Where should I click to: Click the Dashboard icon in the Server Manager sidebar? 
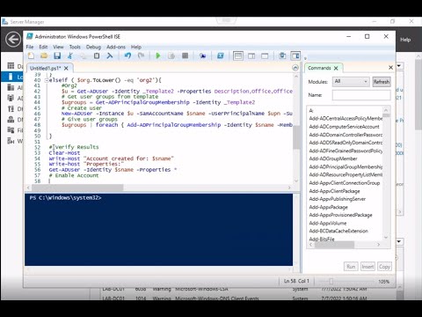click(x=11, y=66)
